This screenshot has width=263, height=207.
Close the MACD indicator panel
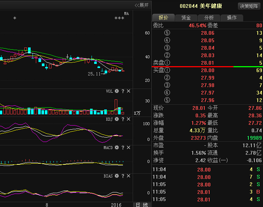click(x=129, y=148)
